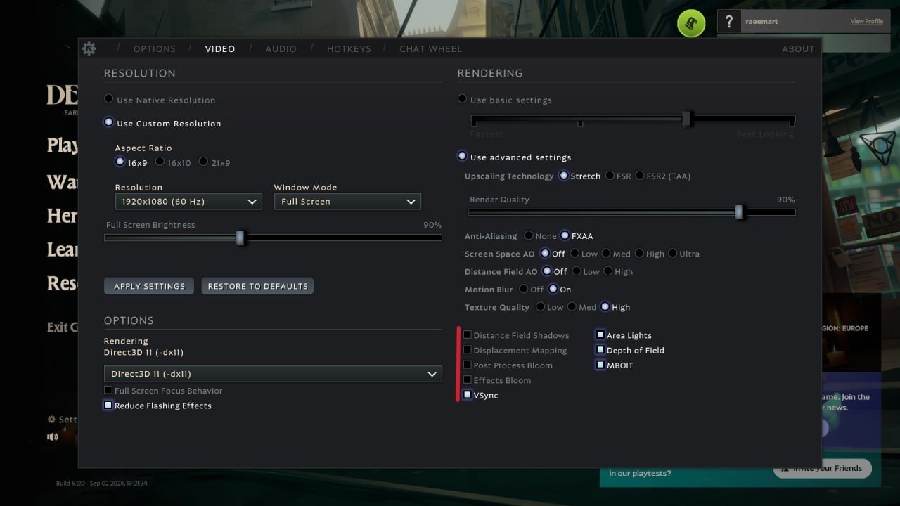Toggle Full Screen Focus Behavior checkbox
Image resolution: width=900 pixels, height=506 pixels.
click(x=108, y=390)
